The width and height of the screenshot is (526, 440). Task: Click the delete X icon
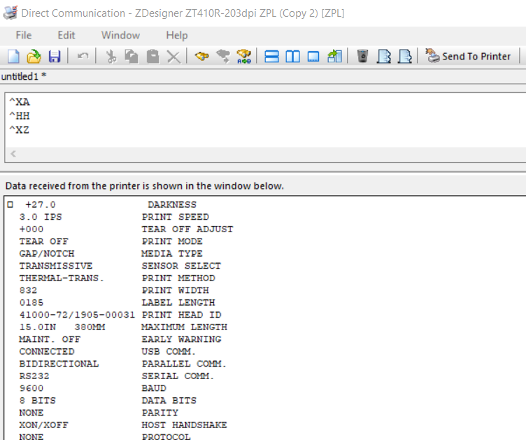point(173,57)
